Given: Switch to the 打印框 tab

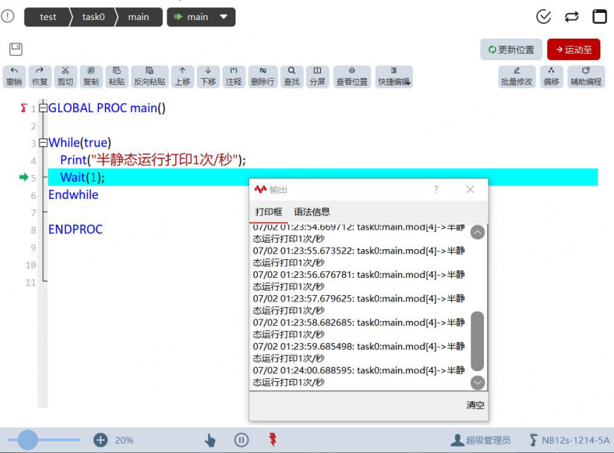Looking at the screenshot, I should pos(269,212).
